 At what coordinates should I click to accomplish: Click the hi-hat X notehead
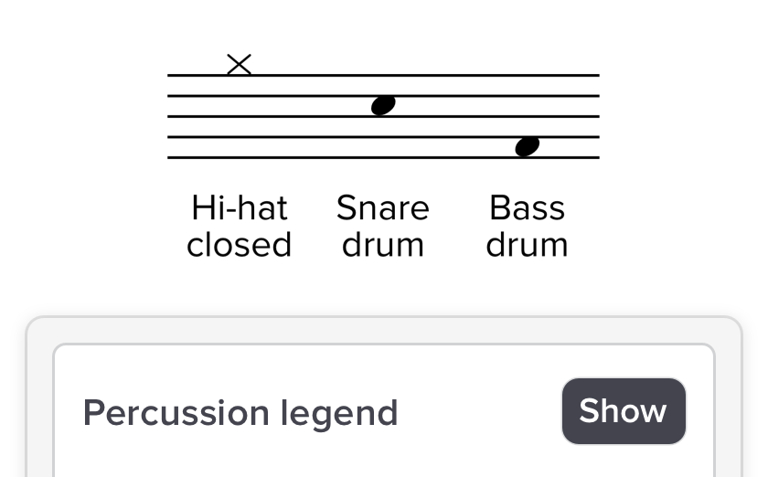point(239,65)
